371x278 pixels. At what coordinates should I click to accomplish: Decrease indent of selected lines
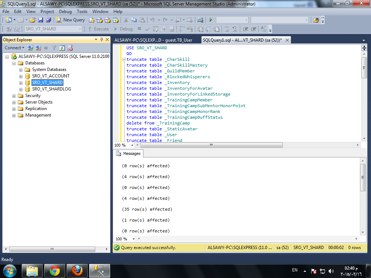click(245, 29)
